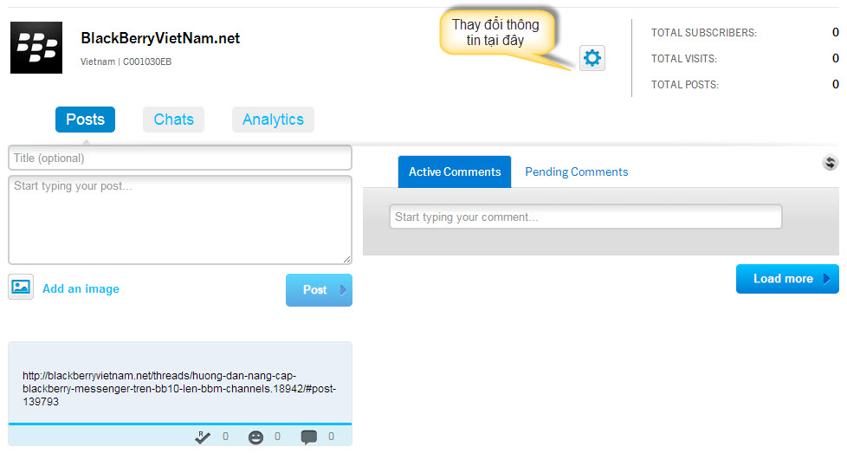Select the Active Comments tab
847x466 pixels.
455,172
